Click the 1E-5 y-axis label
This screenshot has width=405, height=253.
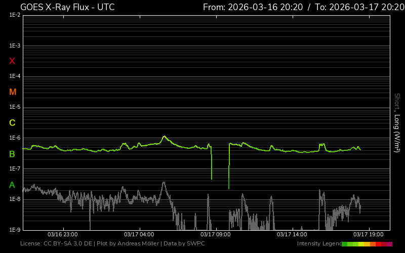coord(15,107)
